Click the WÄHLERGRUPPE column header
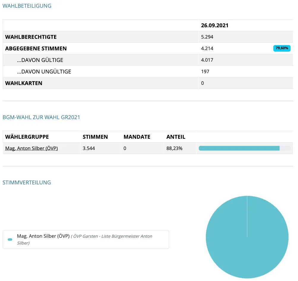This screenshot has width=298, height=281. coord(27,137)
